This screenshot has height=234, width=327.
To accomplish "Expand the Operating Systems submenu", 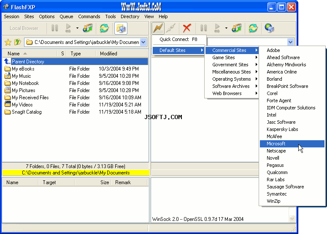I will click(x=232, y=79).
